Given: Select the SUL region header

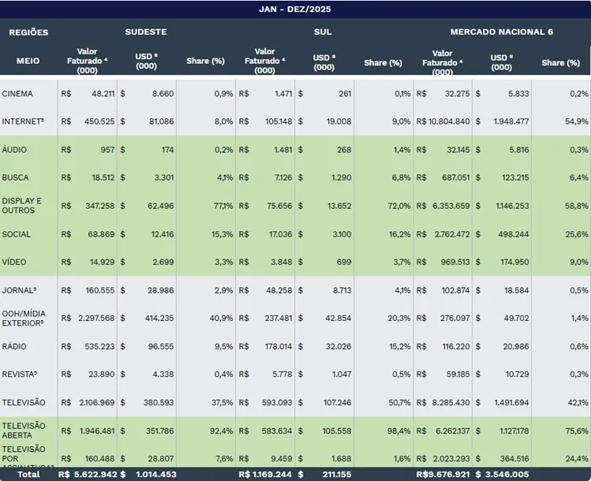Looking at the screenshot, I should [x=323, y=32].
